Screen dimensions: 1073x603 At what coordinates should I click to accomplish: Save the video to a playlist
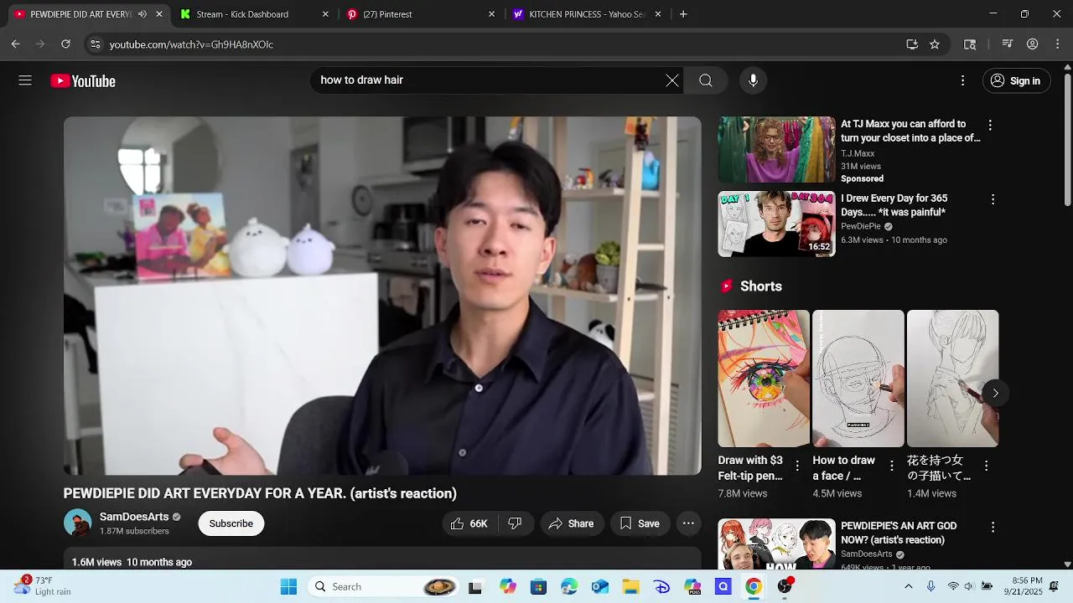click(x=640, y=523)
